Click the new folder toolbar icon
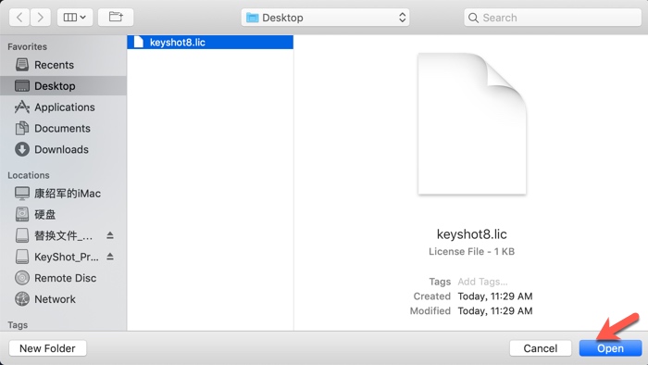Viewport: 648px width, 365px height. tap(116, 18)
